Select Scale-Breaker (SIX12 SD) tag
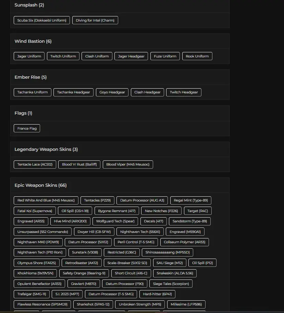This screenshot has height=313, width=284. [127, 263]
